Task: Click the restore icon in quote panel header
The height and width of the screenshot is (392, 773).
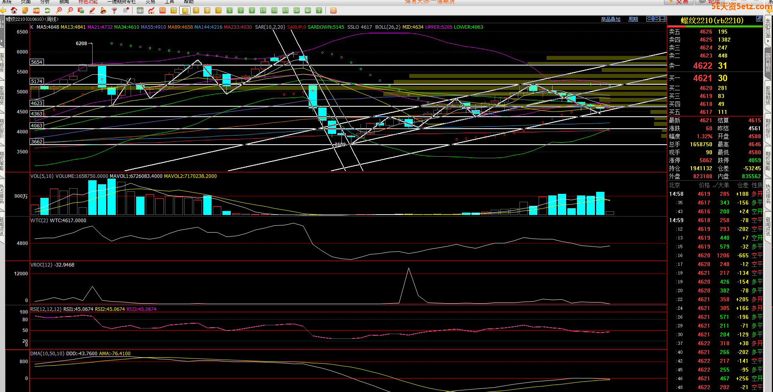Action: point(759,19)
